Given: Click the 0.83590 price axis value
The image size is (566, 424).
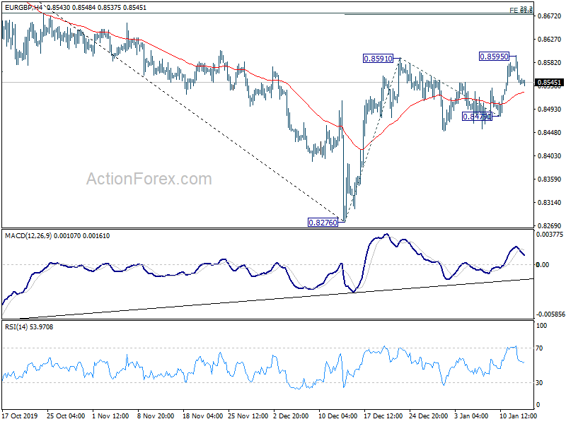Looking at the screenshot, I should [550, 179].
